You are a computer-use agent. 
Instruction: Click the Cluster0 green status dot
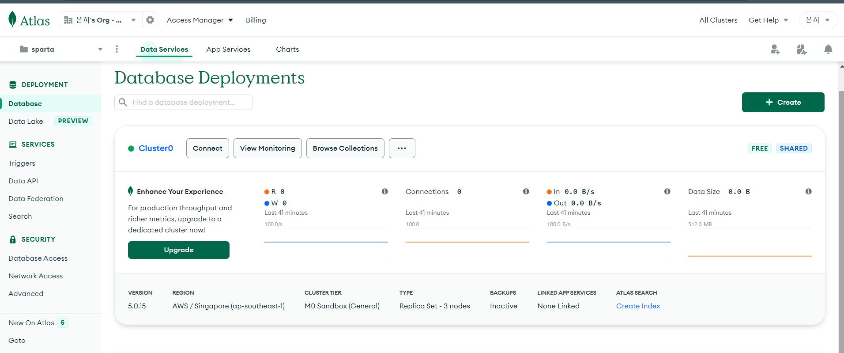click(x=131, y=148)
